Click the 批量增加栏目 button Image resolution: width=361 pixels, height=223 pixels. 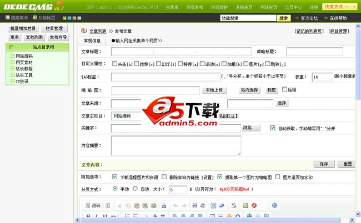(x=23, y=28)
